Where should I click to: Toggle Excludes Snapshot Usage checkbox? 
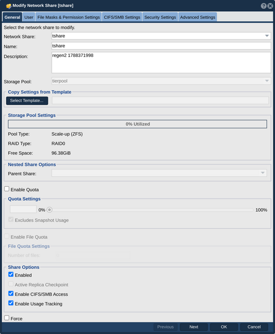[11, 219]
